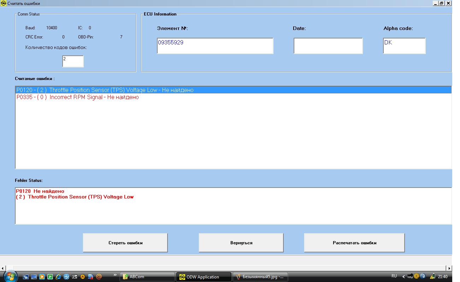Expand hidden quick launch items chevron
460x282 pixels.
115,275
